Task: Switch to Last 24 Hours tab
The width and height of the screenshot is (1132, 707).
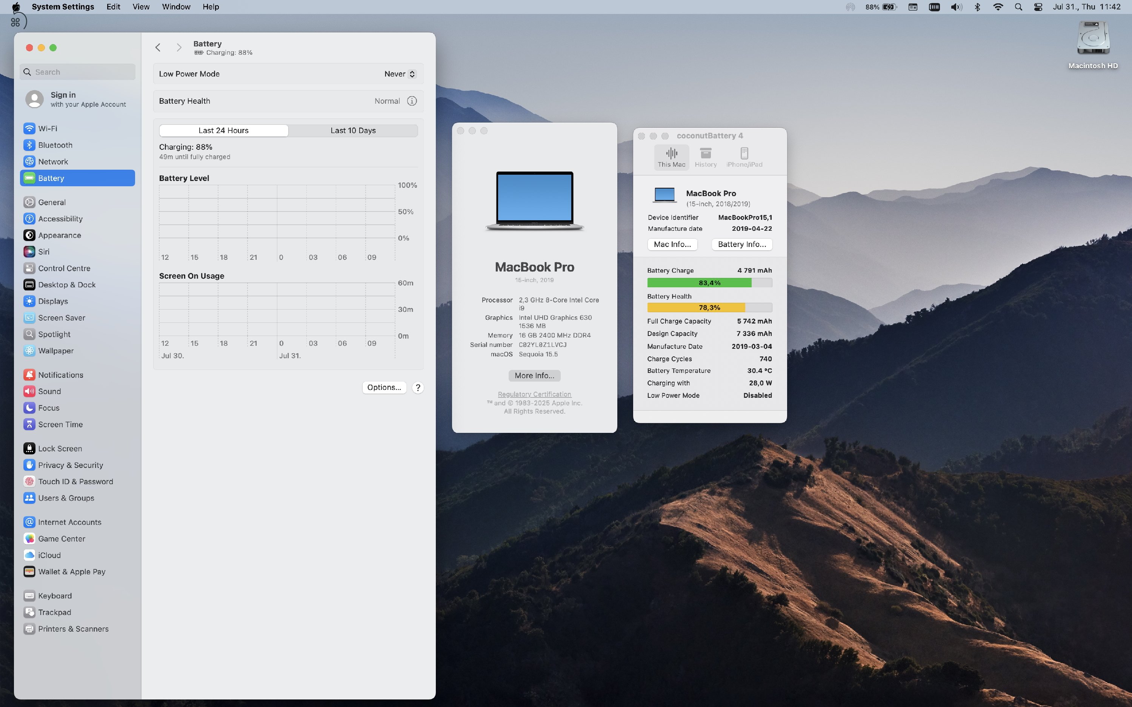Action: click(224, 130)
